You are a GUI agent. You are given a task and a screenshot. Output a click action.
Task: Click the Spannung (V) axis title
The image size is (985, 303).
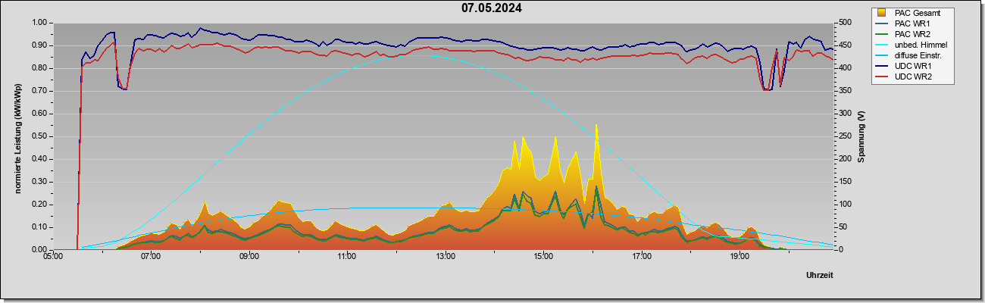point(861,136)
